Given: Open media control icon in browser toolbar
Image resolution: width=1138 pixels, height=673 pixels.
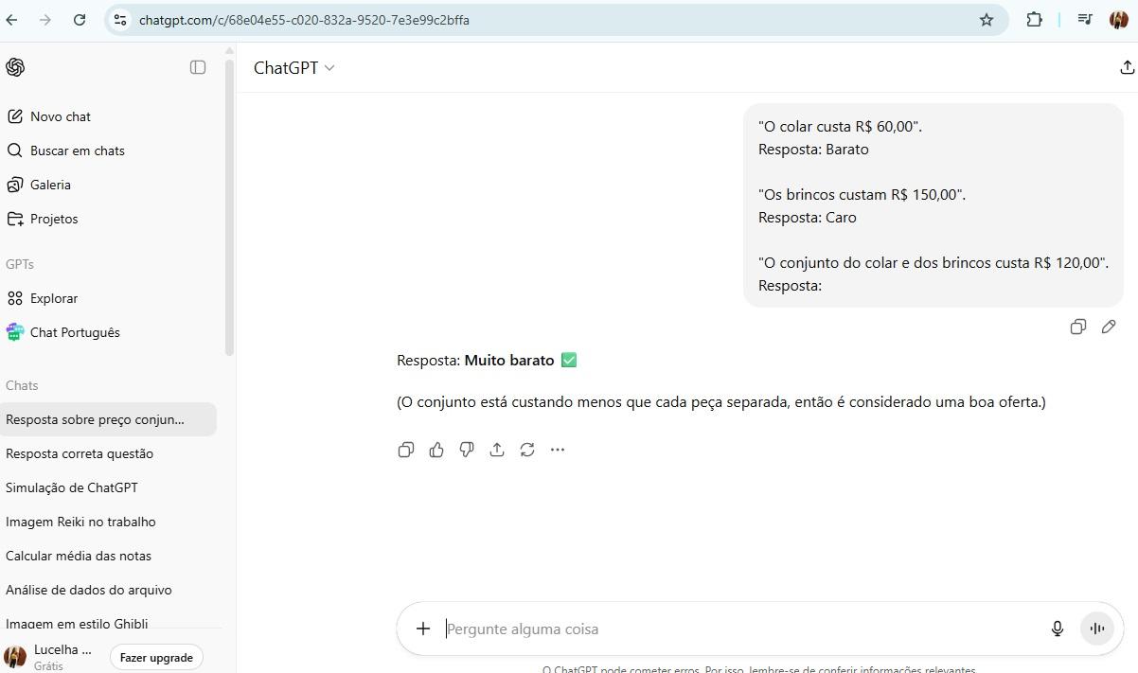Looking at the screenshot, I should (x=1085, y=19).
